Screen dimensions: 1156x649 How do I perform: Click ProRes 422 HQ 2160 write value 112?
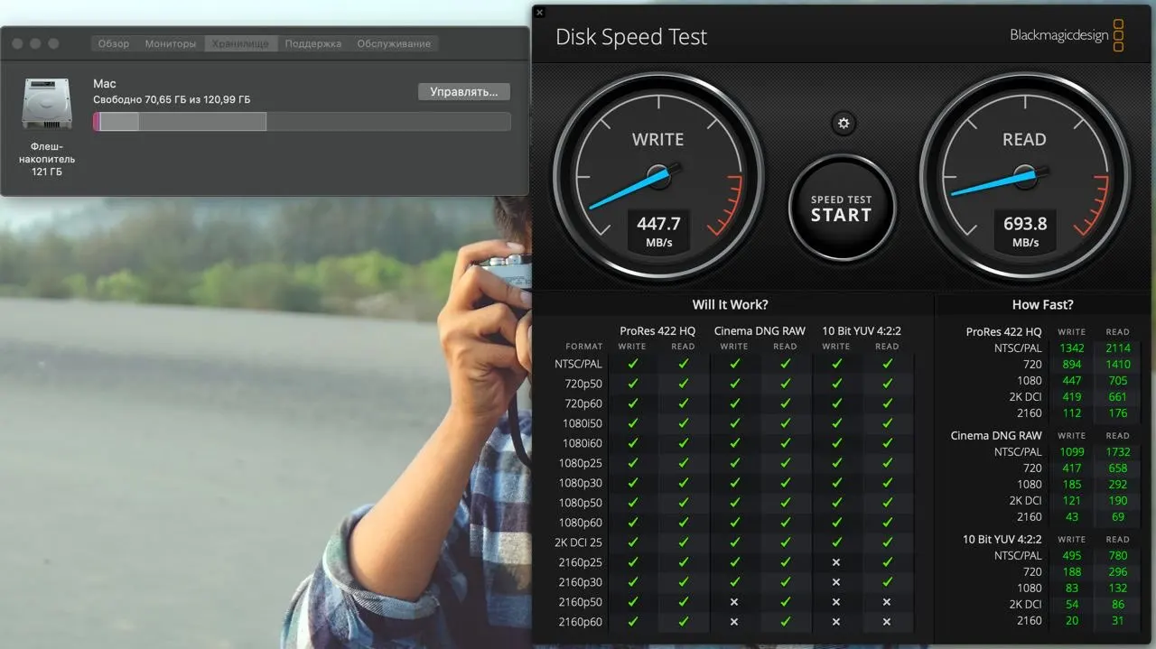tap(1072, 413)
